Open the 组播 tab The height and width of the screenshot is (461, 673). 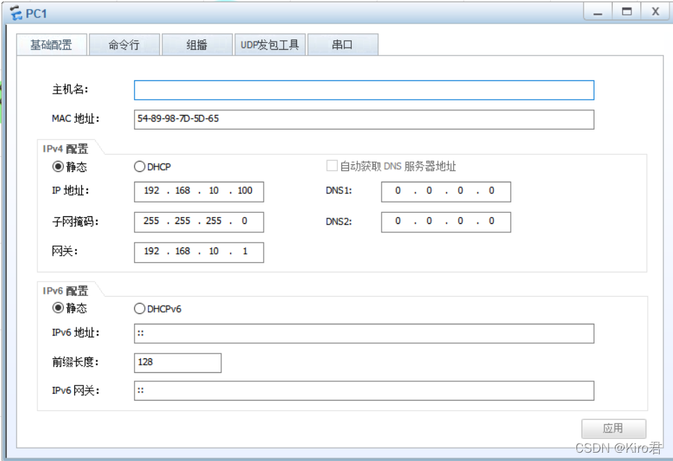click(197, 44)
